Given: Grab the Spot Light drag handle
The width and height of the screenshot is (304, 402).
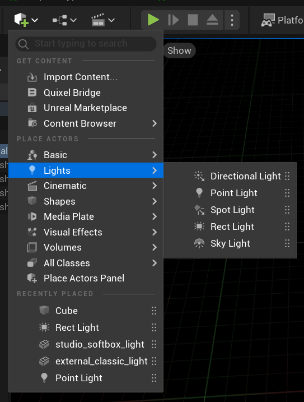Looking at the screenshot, I should click(x=287, y=210).
